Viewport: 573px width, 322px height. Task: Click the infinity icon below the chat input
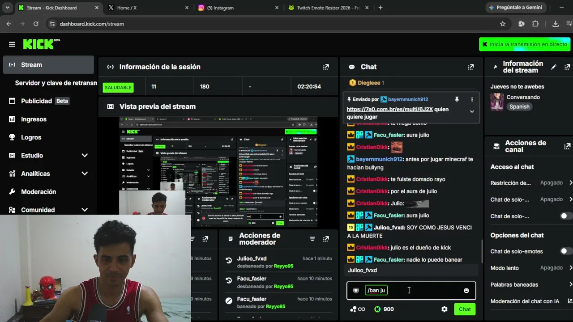click(362, 309)
